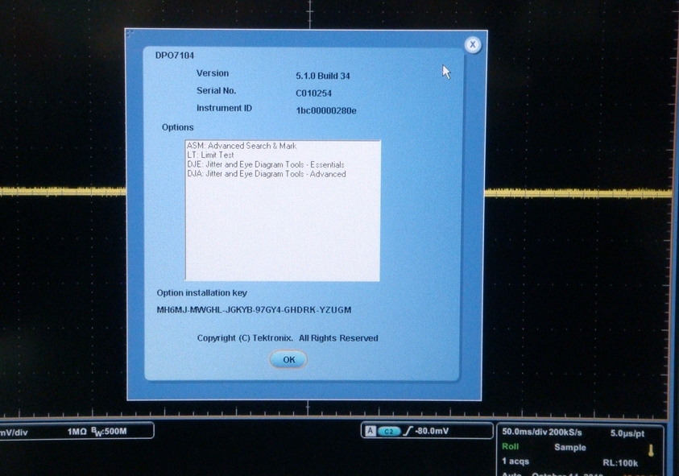Click the Sample acquisition mode readout
Image resolution: width=679 pixels, height=476 pixels.
pyautogui.click(x=570, y=448)
